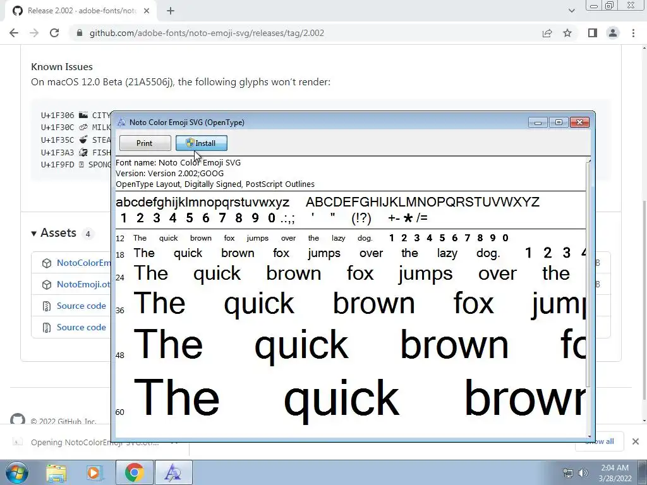Click zip icon of second Source code

[x=47, y=328]
